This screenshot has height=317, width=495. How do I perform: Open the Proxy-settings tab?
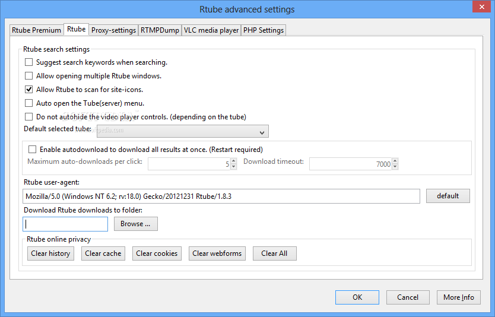[x=113, y=30]
